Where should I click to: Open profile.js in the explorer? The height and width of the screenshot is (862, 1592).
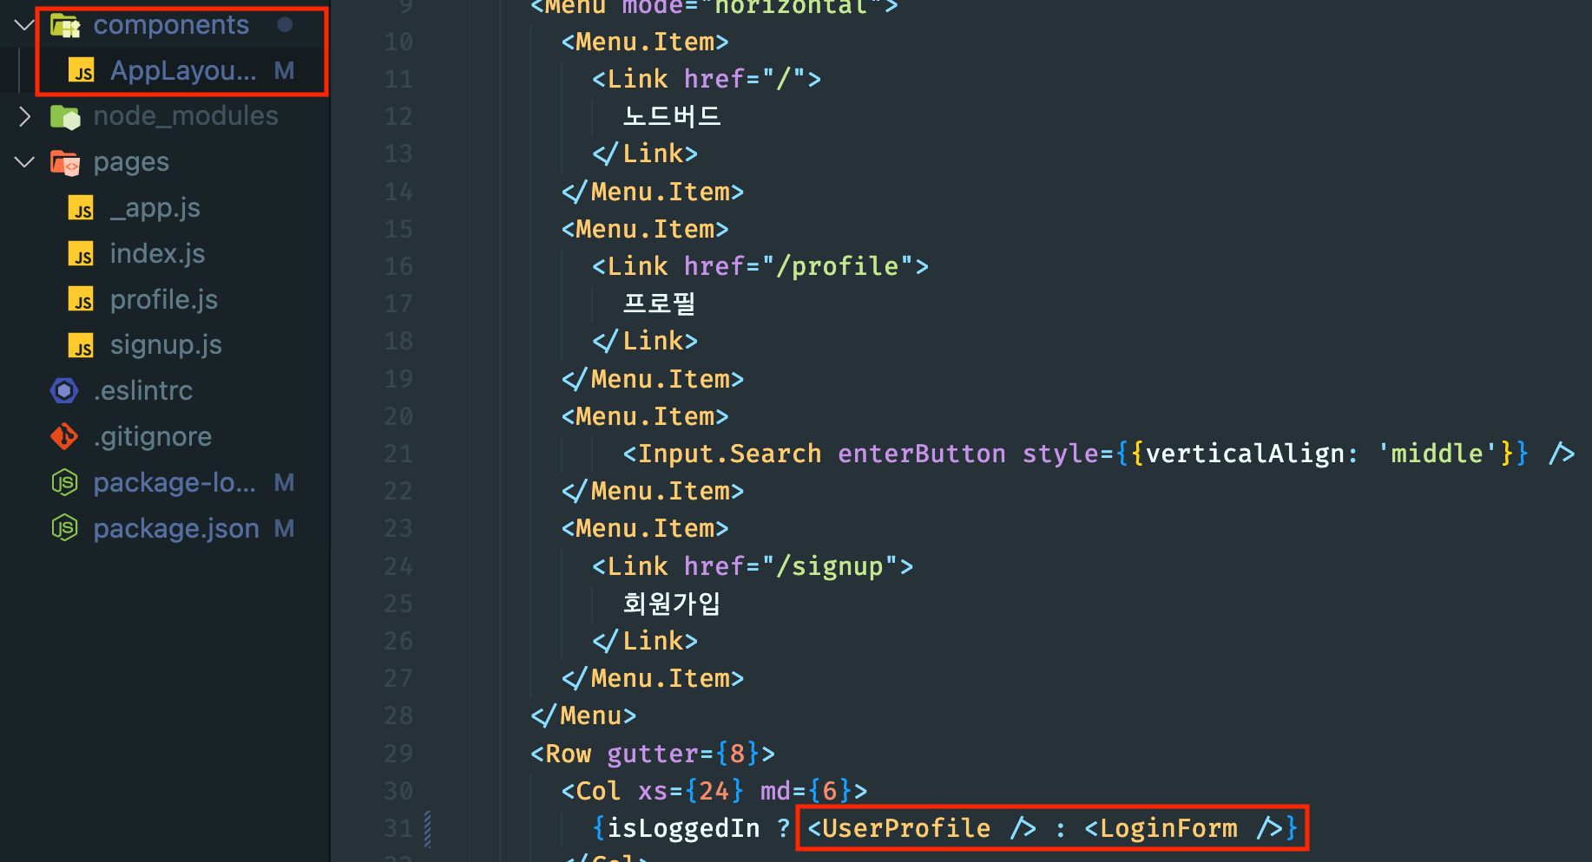[163, 300]
